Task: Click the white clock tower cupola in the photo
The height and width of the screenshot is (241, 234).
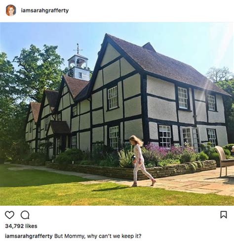Action: click(78, 68)
